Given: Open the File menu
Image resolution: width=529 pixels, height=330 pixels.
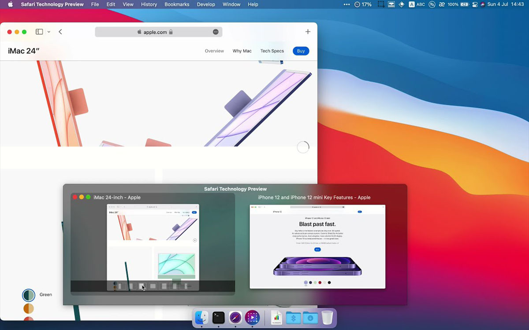Looking at the screenshot, I should pos(95,4).
